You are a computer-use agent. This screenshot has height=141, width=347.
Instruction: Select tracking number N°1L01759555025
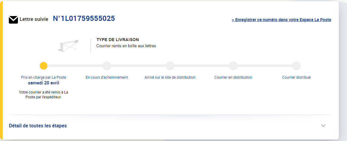(84, 18)
